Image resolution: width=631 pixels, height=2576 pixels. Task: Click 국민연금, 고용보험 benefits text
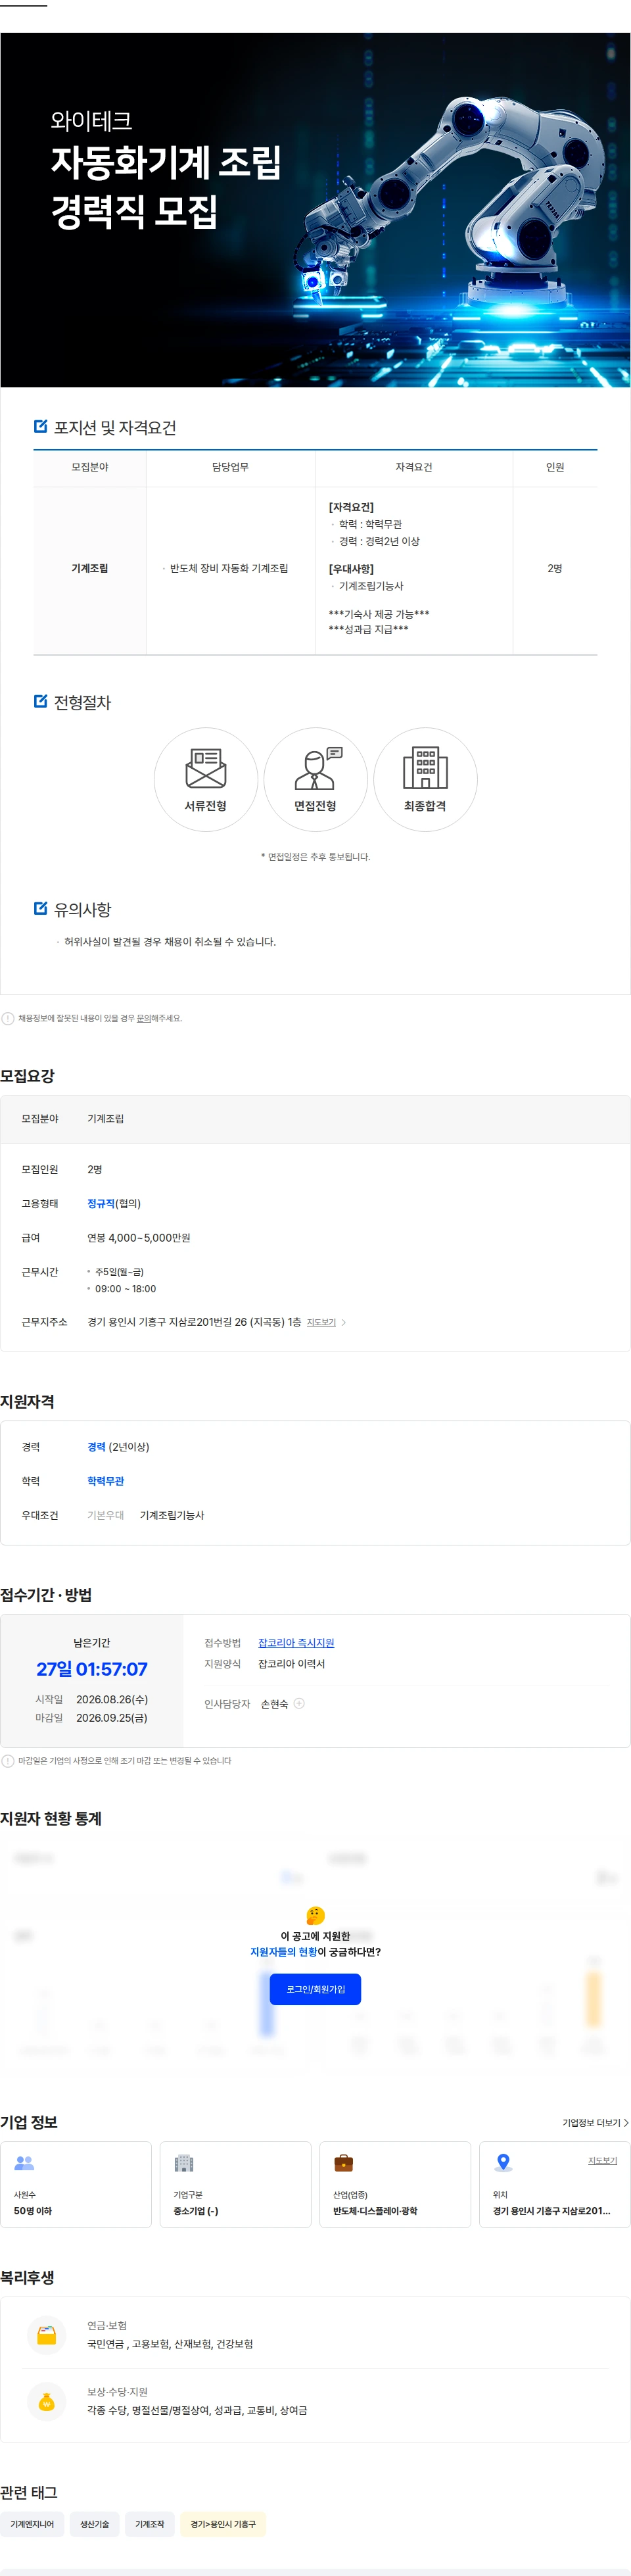click(170, 2344)
